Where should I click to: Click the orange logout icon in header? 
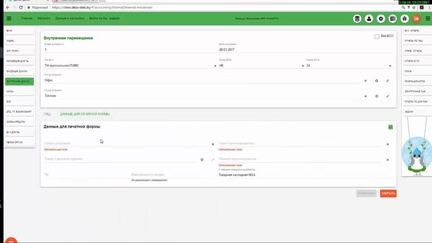[x=416, y=19]
